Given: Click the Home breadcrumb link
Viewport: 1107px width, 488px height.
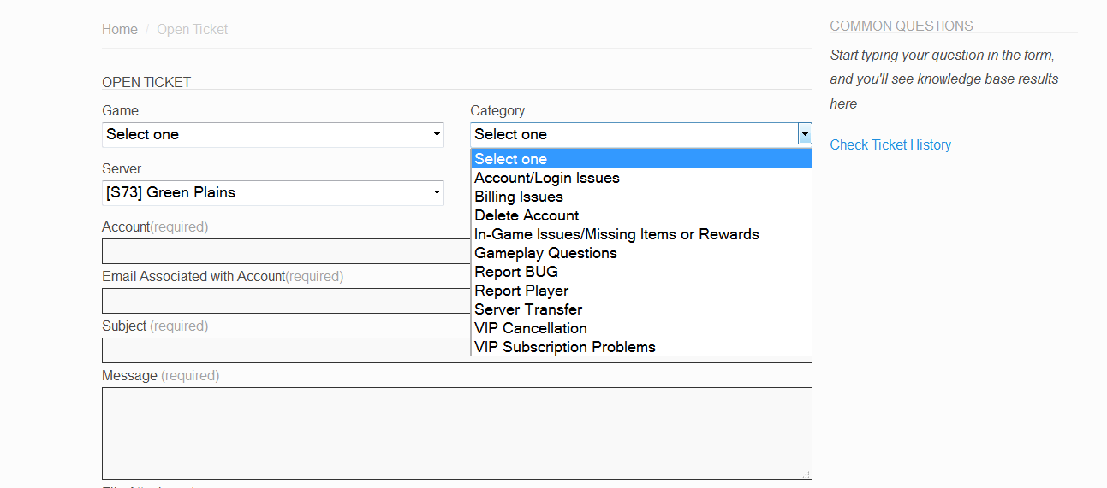Looking at the screenshot, I should (x=119, y=29).
